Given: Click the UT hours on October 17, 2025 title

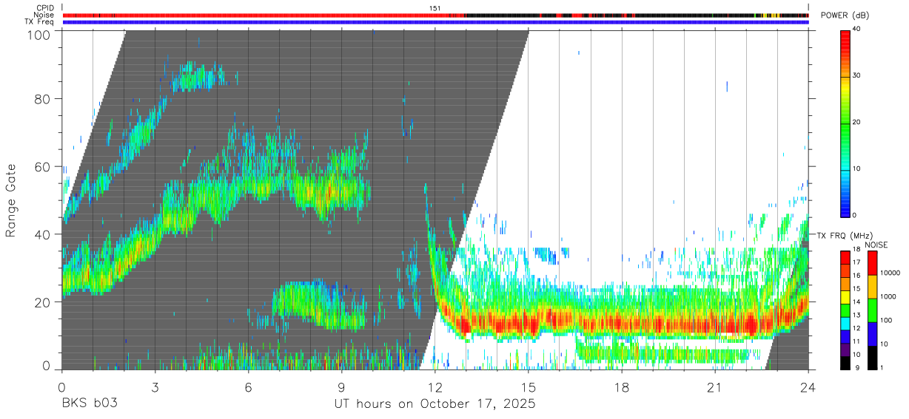Looking at the screenshot, I should 435,404.
